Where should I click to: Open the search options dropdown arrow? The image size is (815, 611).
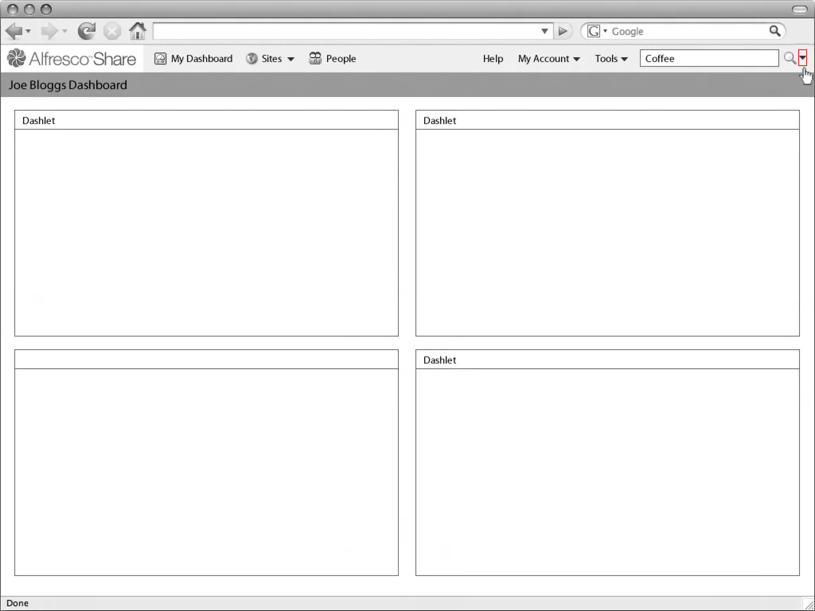pos(803,58)
